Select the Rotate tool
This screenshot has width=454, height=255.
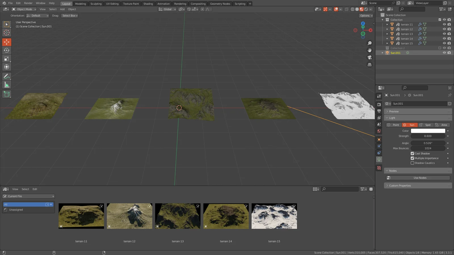(7, 50)
